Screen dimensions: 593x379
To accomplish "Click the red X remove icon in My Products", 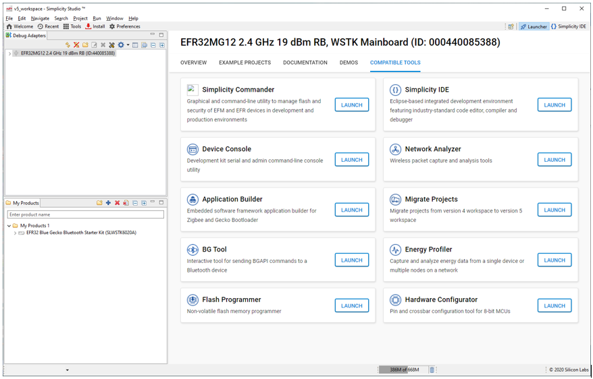I will coord(118,203).
